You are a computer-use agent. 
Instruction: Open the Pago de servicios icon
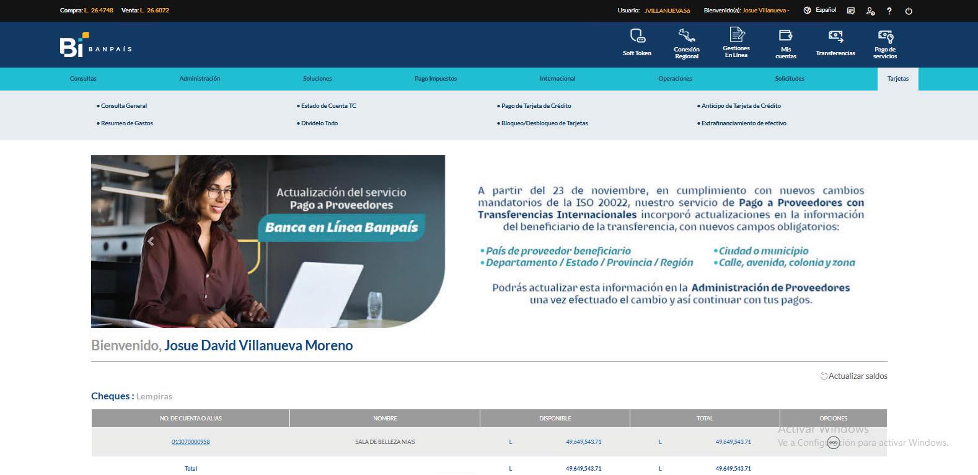885,37
